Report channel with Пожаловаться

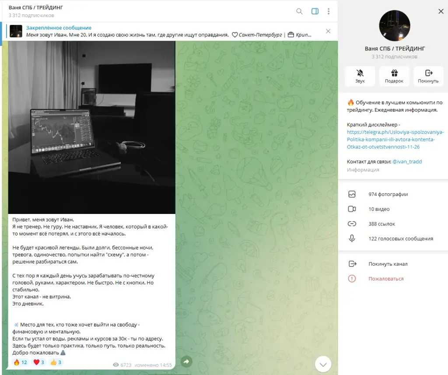click(x=393, y=279)
